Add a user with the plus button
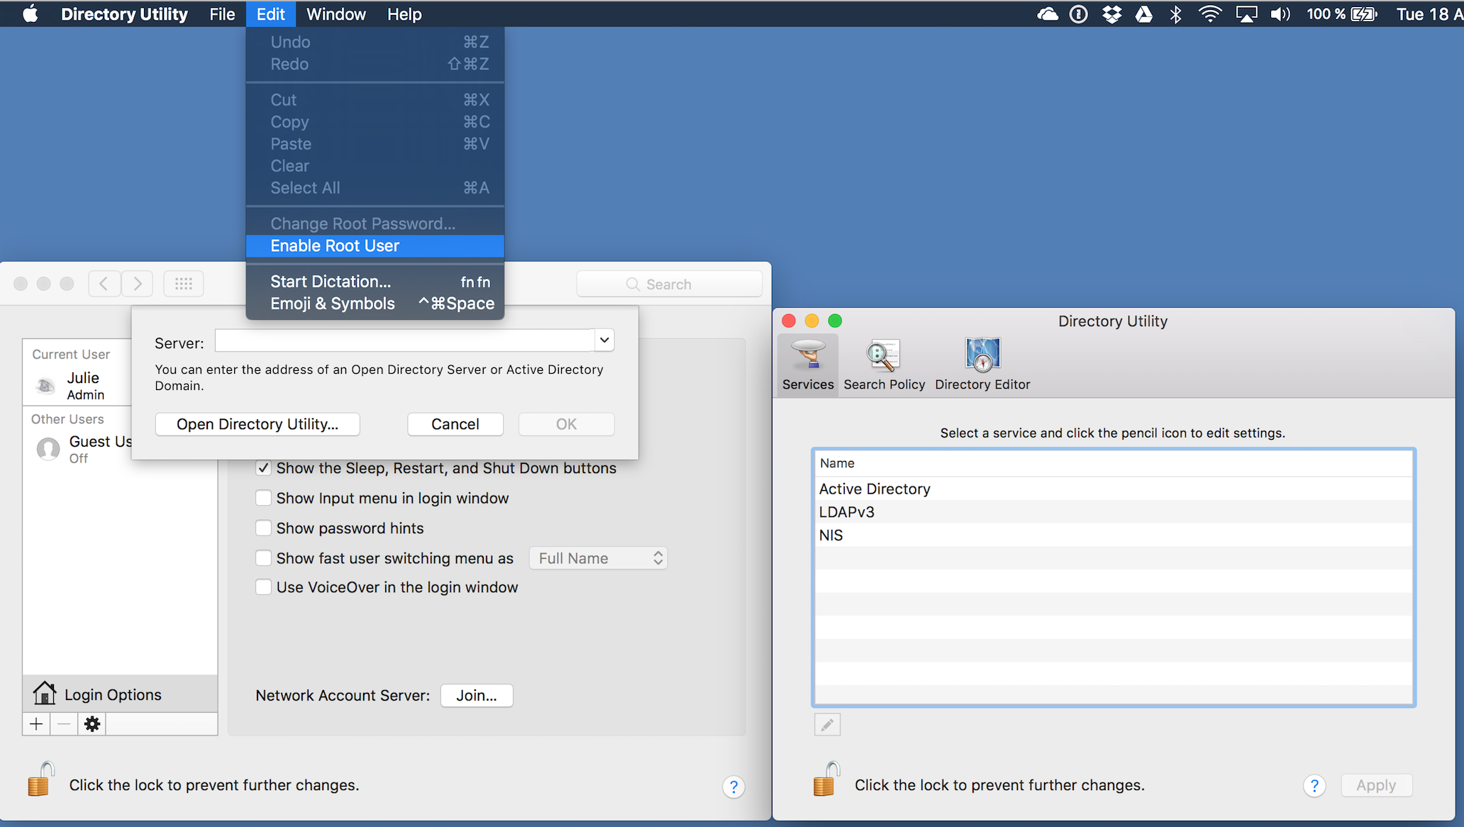Image resolution: width=1464 pixels, height=827 pixels. pos(36,724)
